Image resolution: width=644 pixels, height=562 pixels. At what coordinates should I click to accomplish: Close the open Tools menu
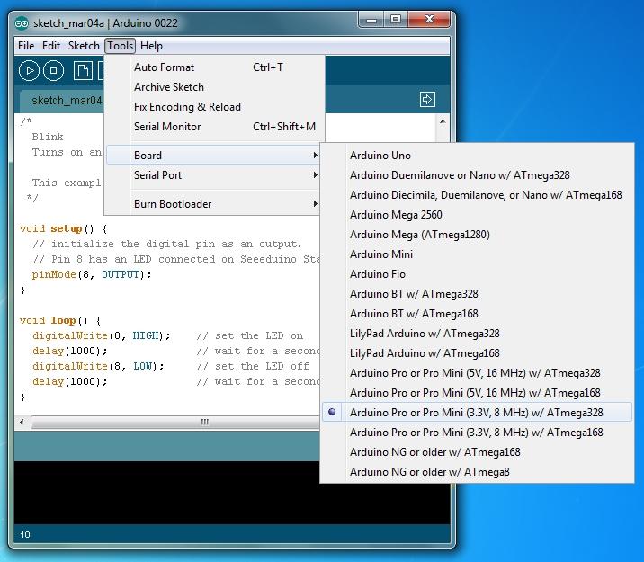pyautogui.click(x=120, y=46)
